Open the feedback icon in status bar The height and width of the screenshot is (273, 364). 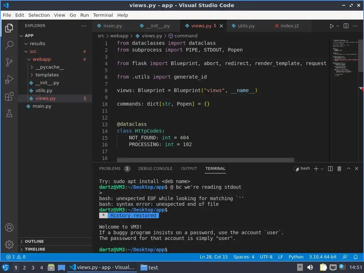pos(345,257)
